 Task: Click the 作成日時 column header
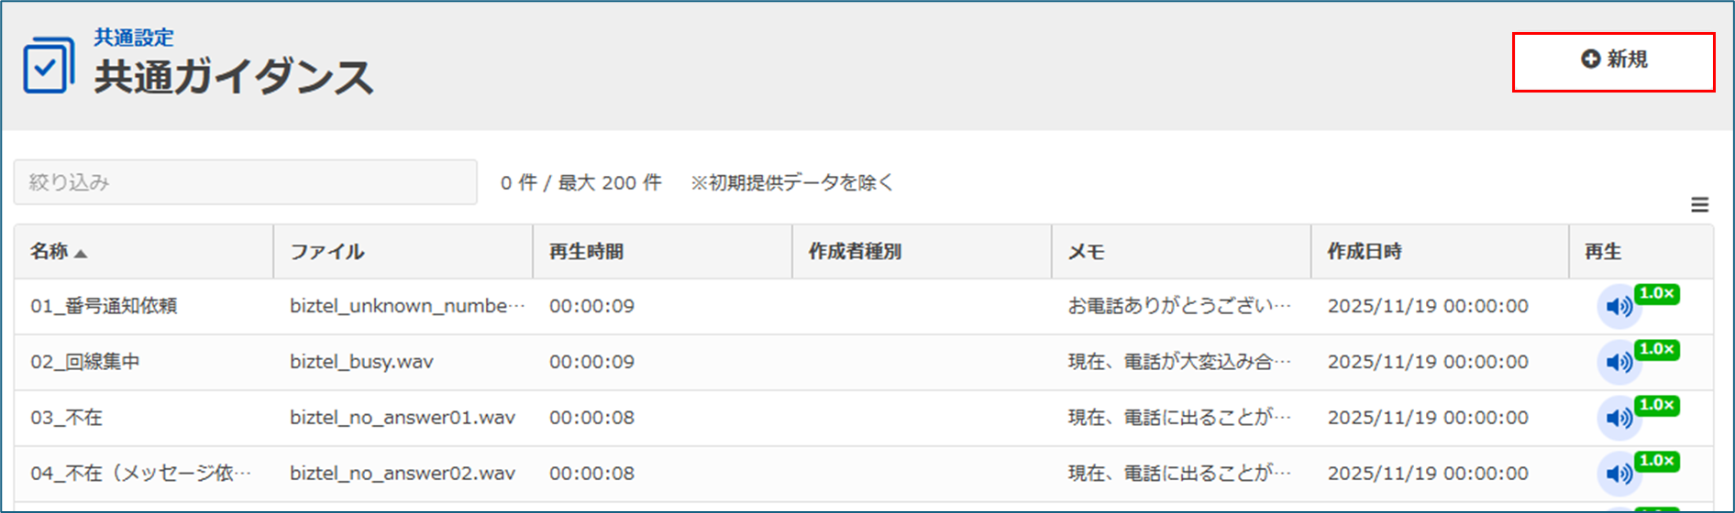(x=1365, y=252)
